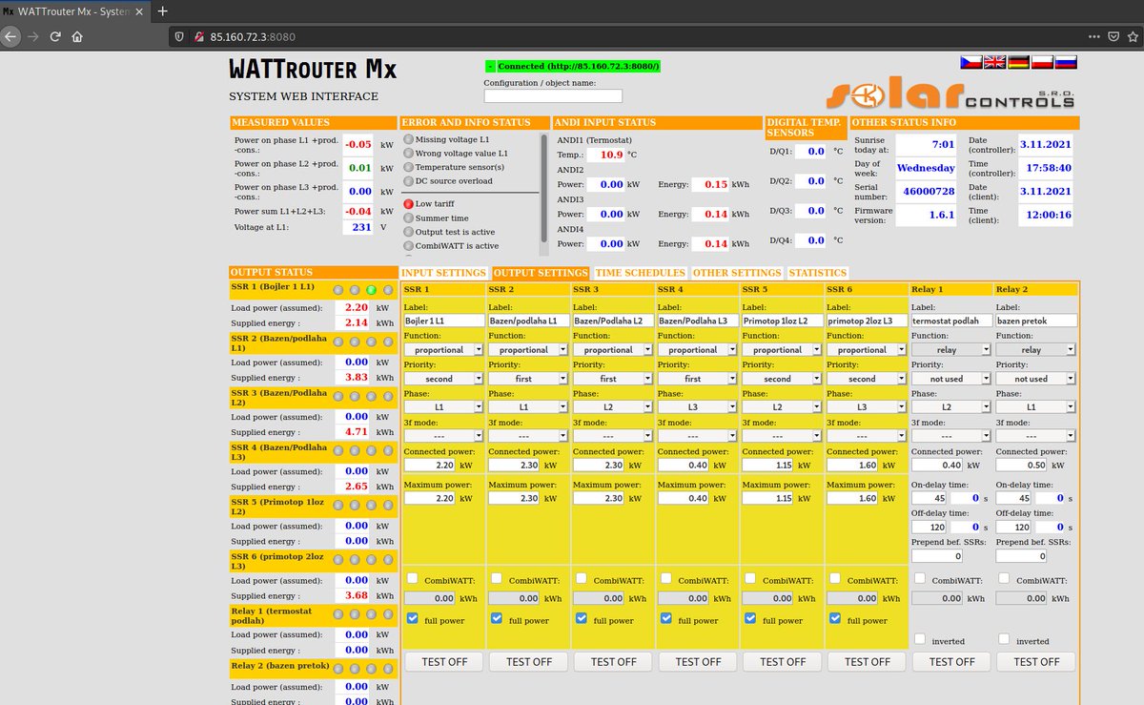This screenshot has height=705, width=1144.
Task: Switch language using the Russian flag
Action: click(x=1065, y=62)
